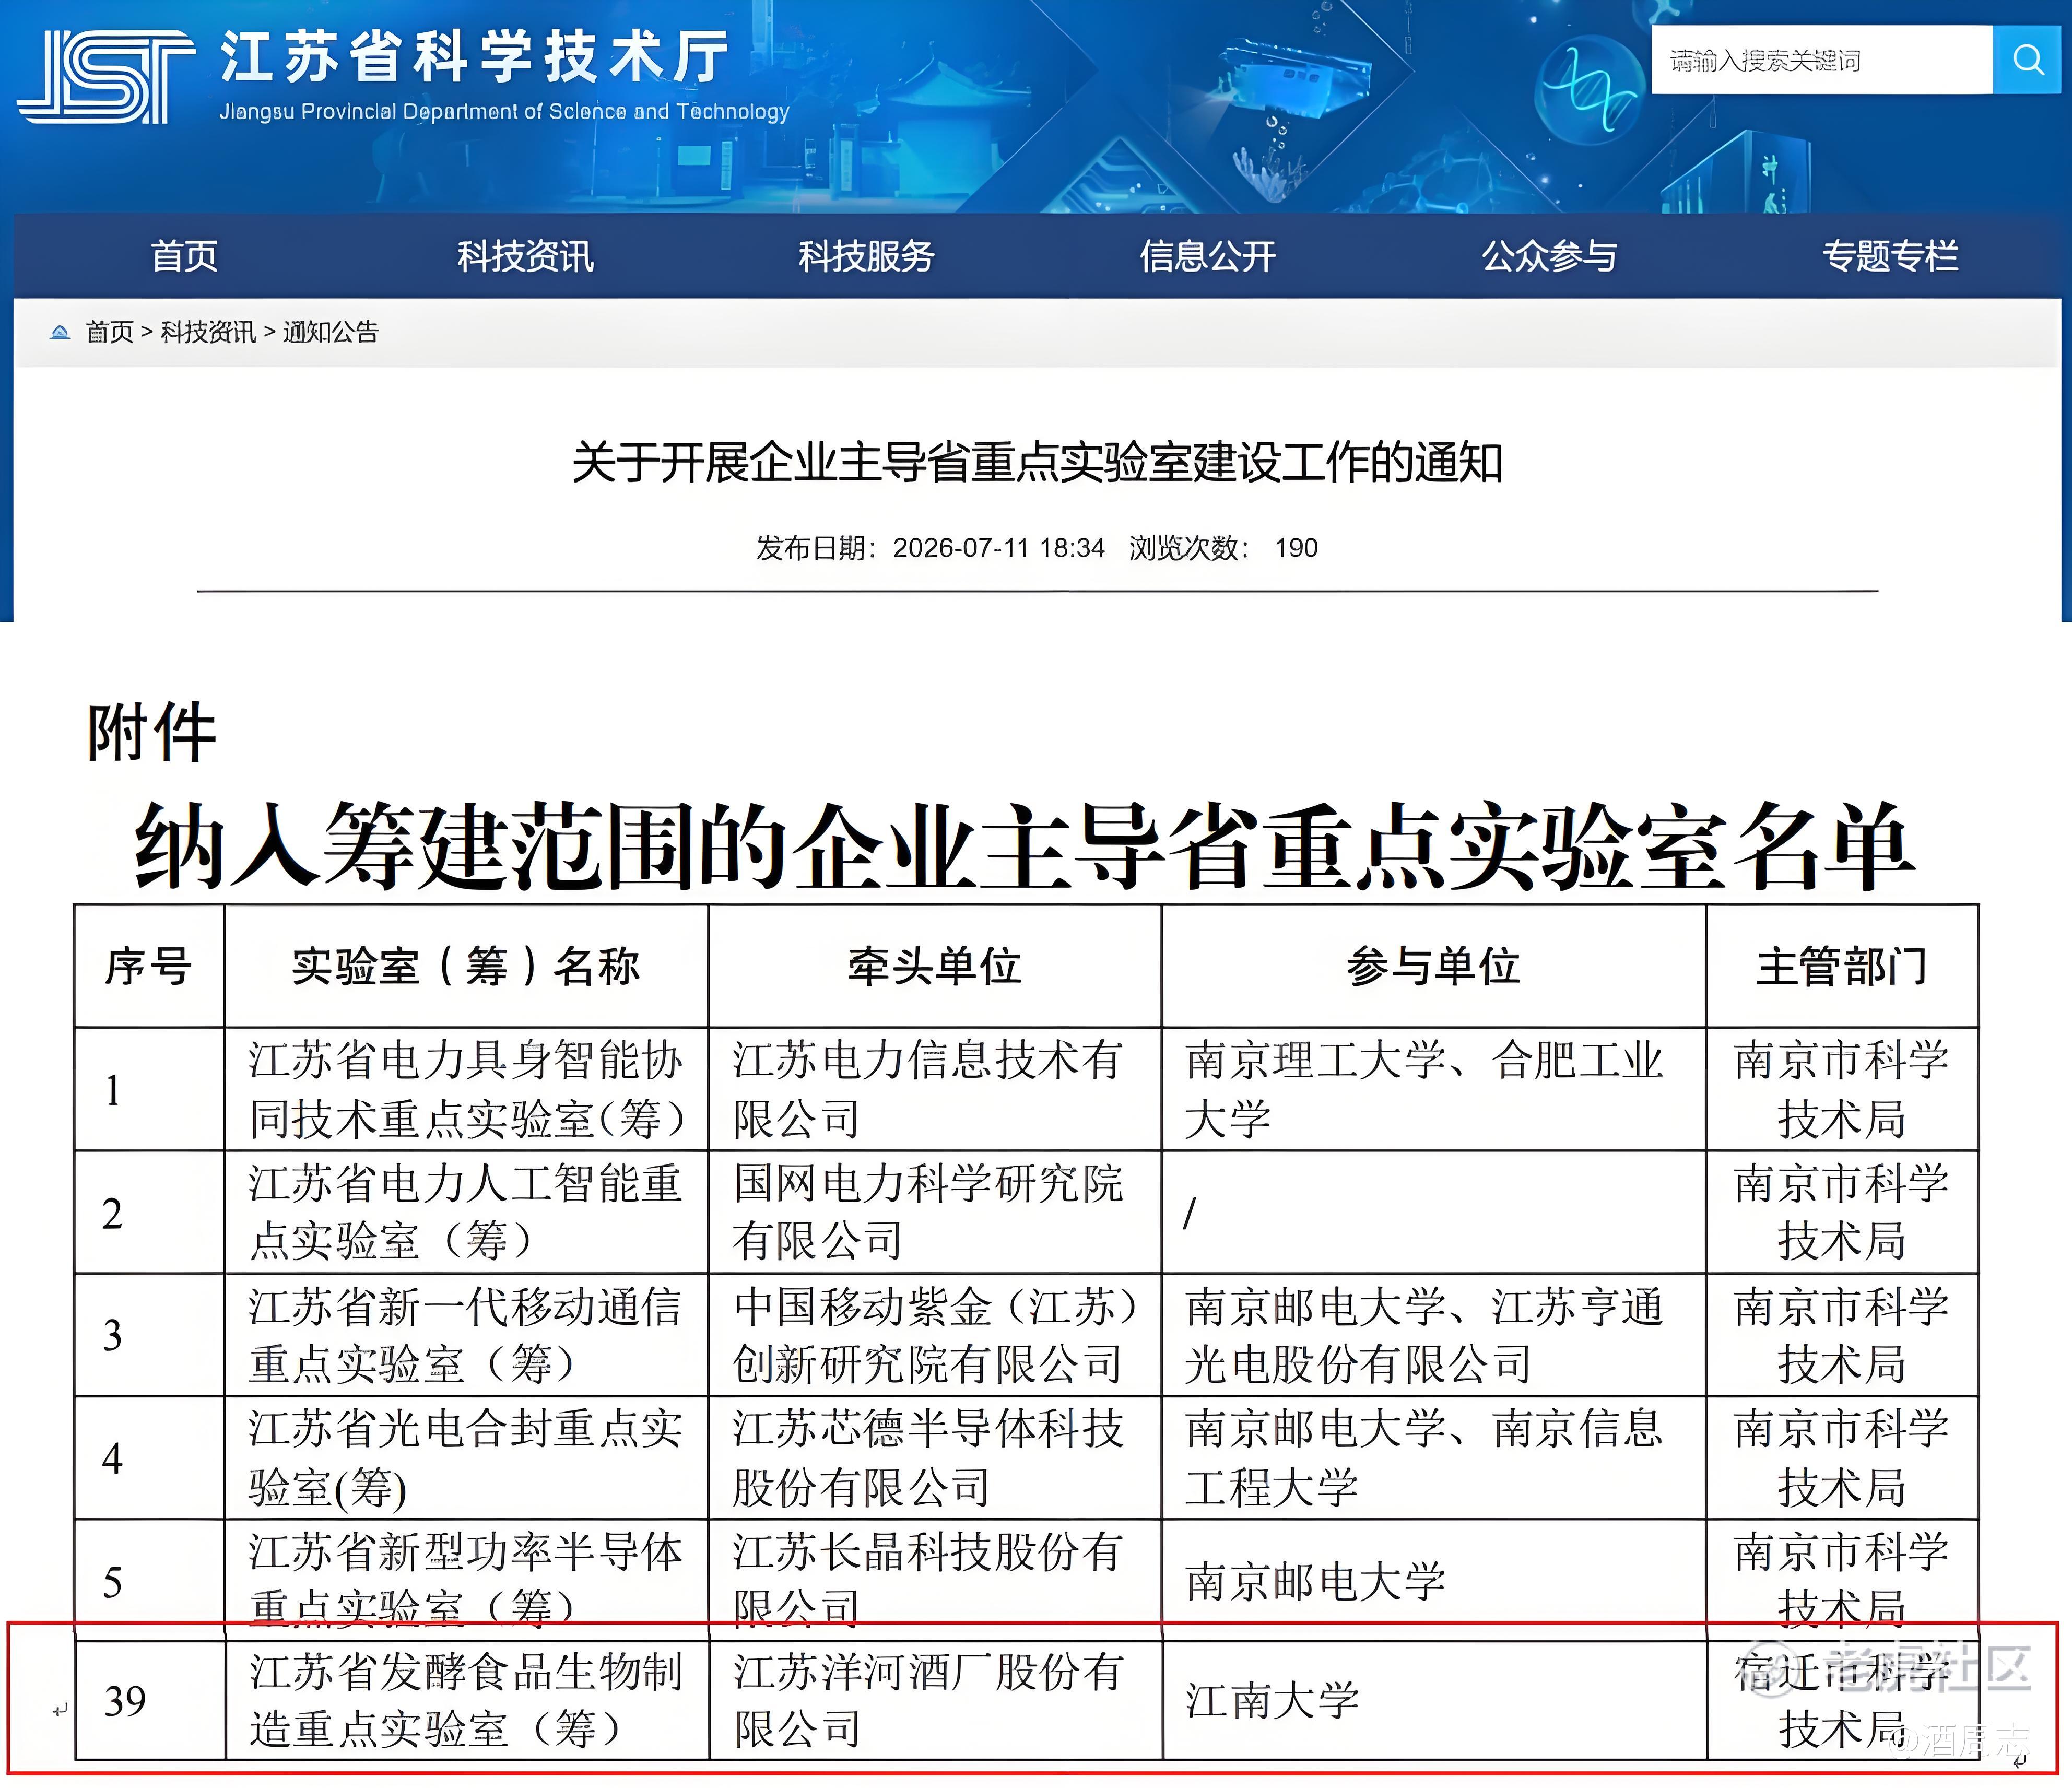Click the 首页 breadcrumb link
The image size is (2072, 1788).
tap(110, 332)
